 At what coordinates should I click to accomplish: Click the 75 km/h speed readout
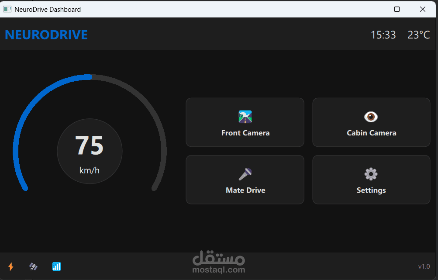click(x=90, y=151)
